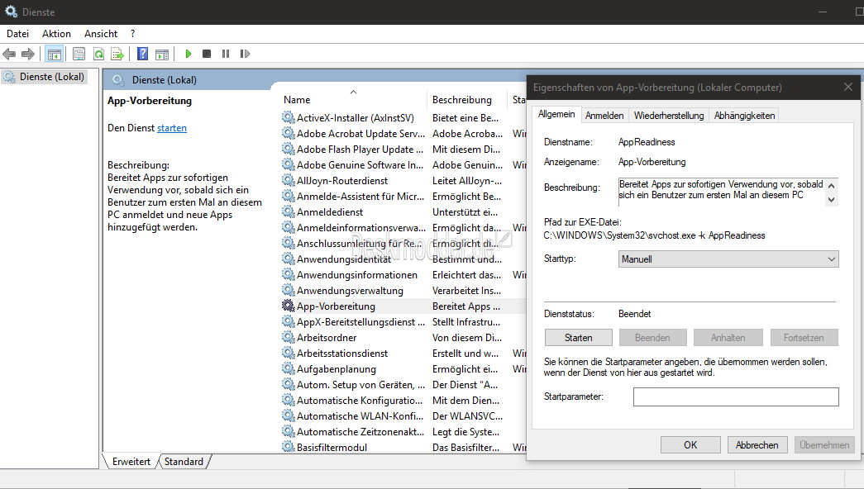Click the Back arrow toolbar icon
Image resolution: width=864 pixels, height=489 pixels.
click(9, 54)
